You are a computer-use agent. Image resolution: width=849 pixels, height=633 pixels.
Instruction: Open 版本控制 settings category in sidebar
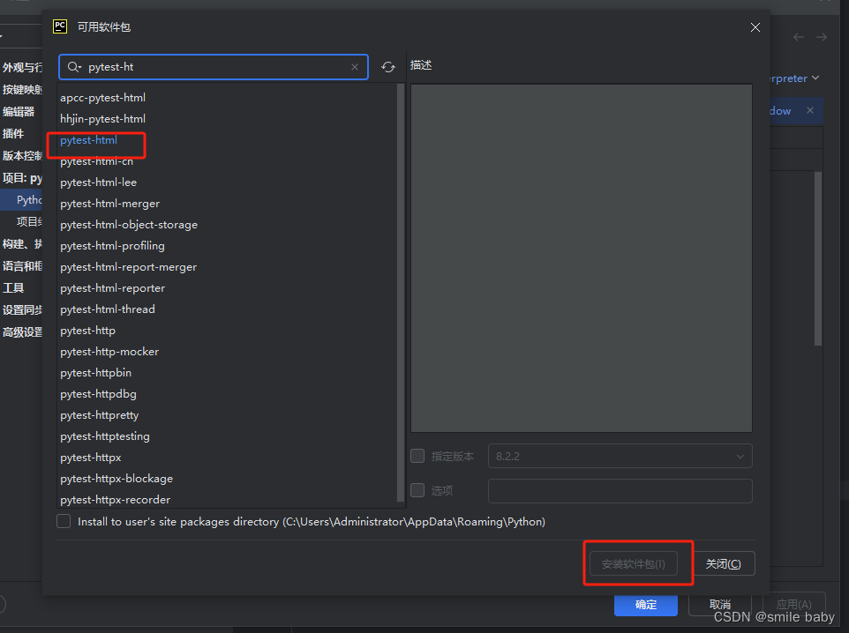22,156
